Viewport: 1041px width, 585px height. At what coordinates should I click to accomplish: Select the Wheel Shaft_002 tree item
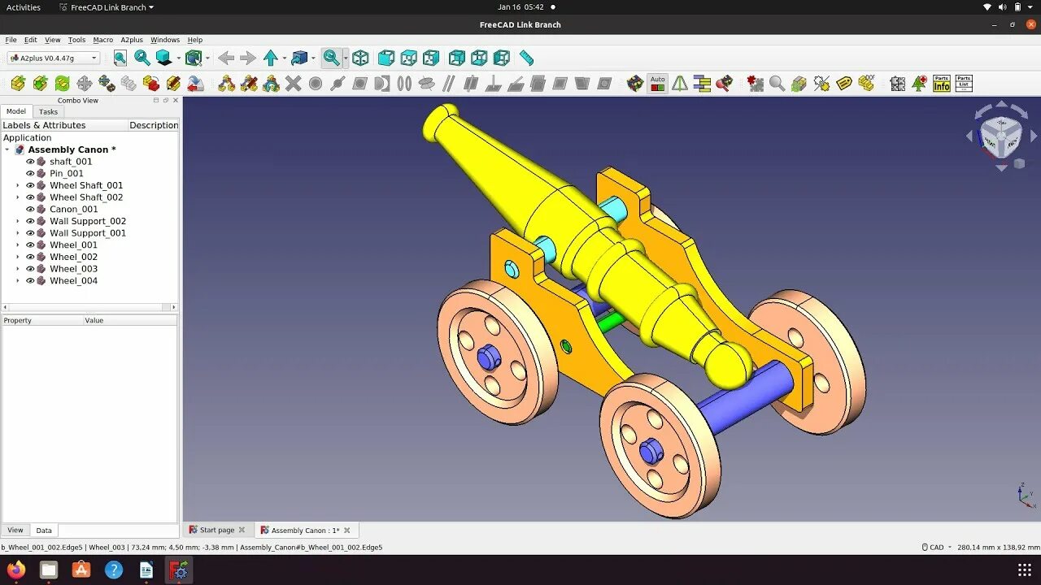tap(86, 197)
